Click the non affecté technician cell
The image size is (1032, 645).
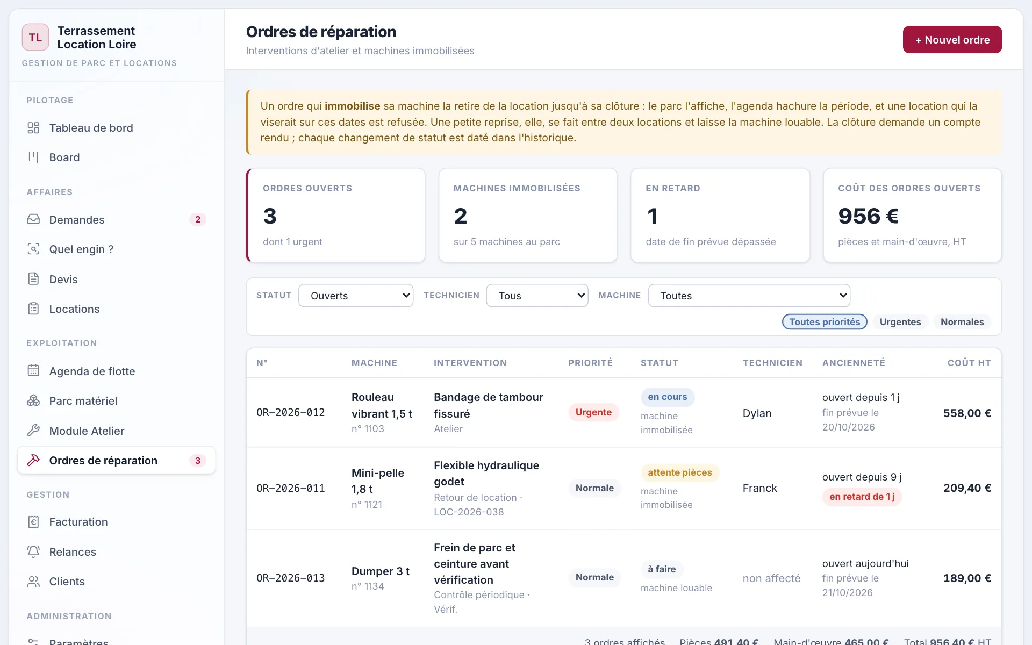pos(771,578)
